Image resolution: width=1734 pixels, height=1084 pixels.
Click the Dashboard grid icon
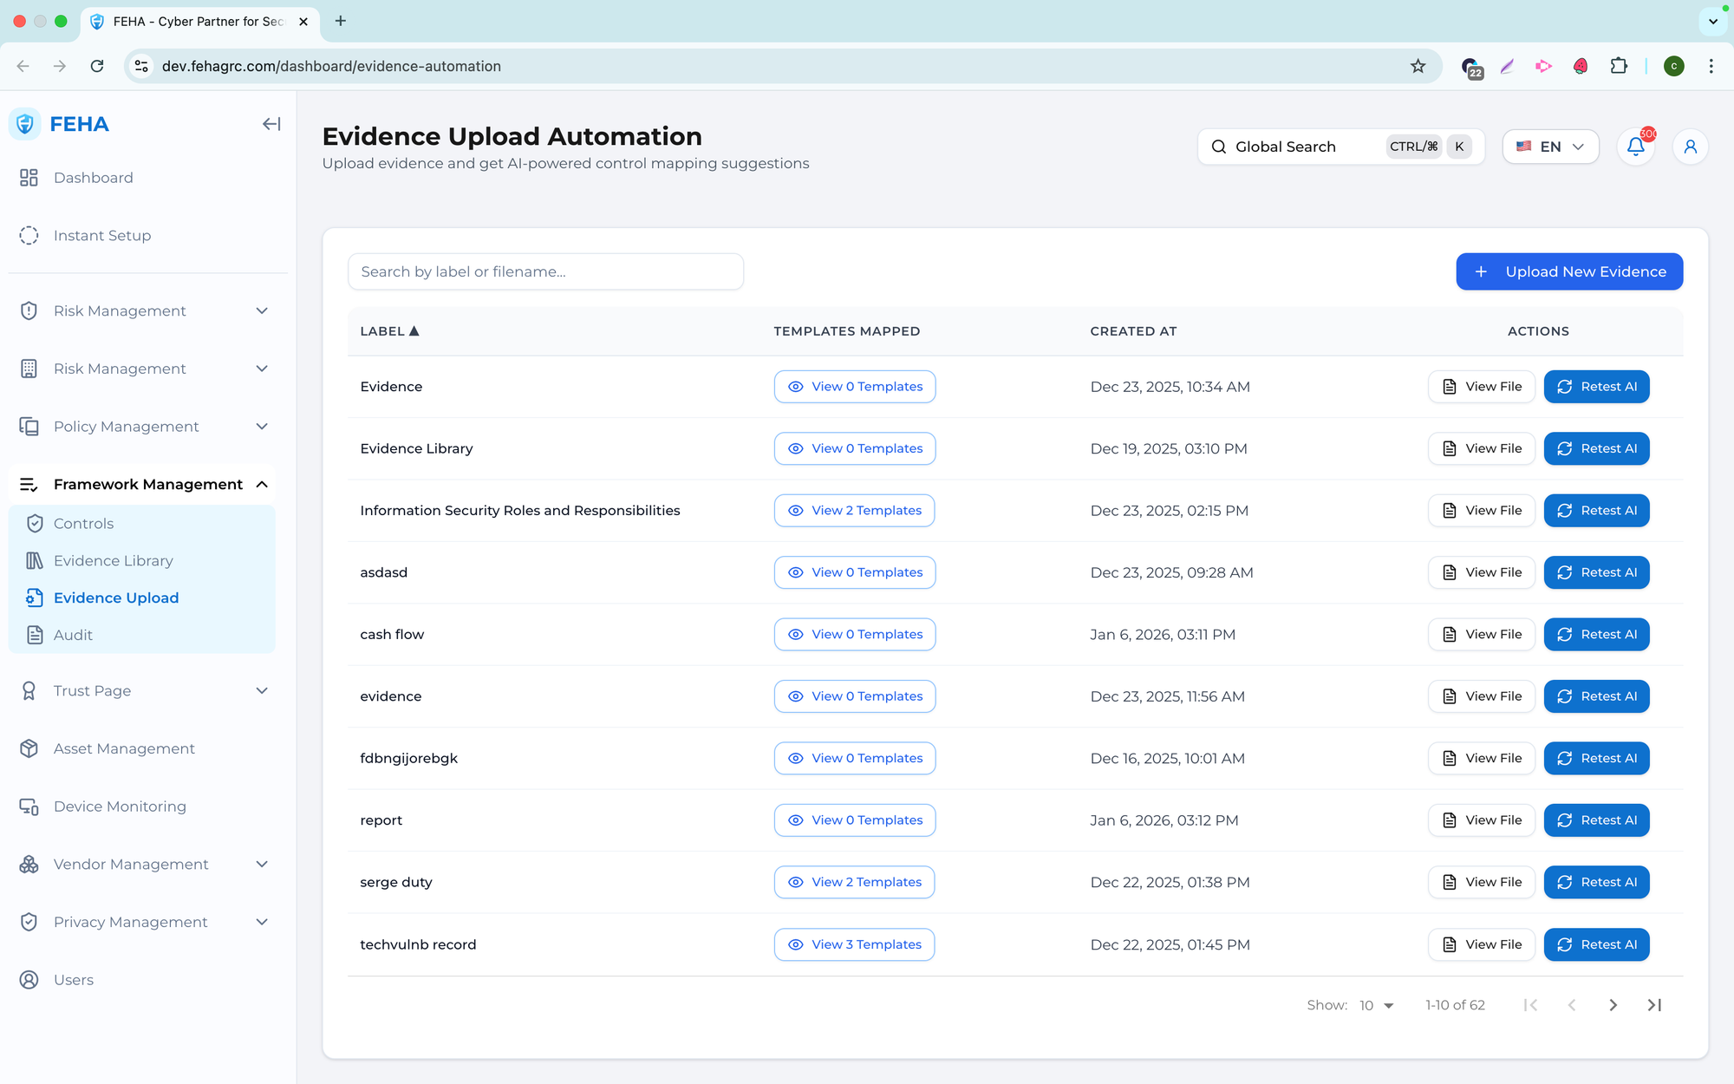click(x=29, y=178)
